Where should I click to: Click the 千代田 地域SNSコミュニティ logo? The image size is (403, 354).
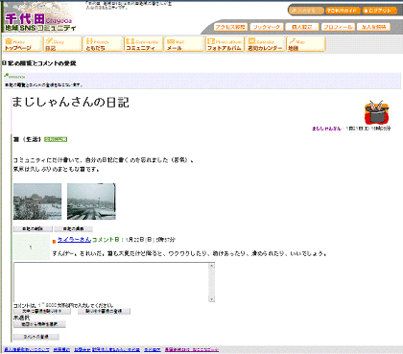click(x=40, y=23)
